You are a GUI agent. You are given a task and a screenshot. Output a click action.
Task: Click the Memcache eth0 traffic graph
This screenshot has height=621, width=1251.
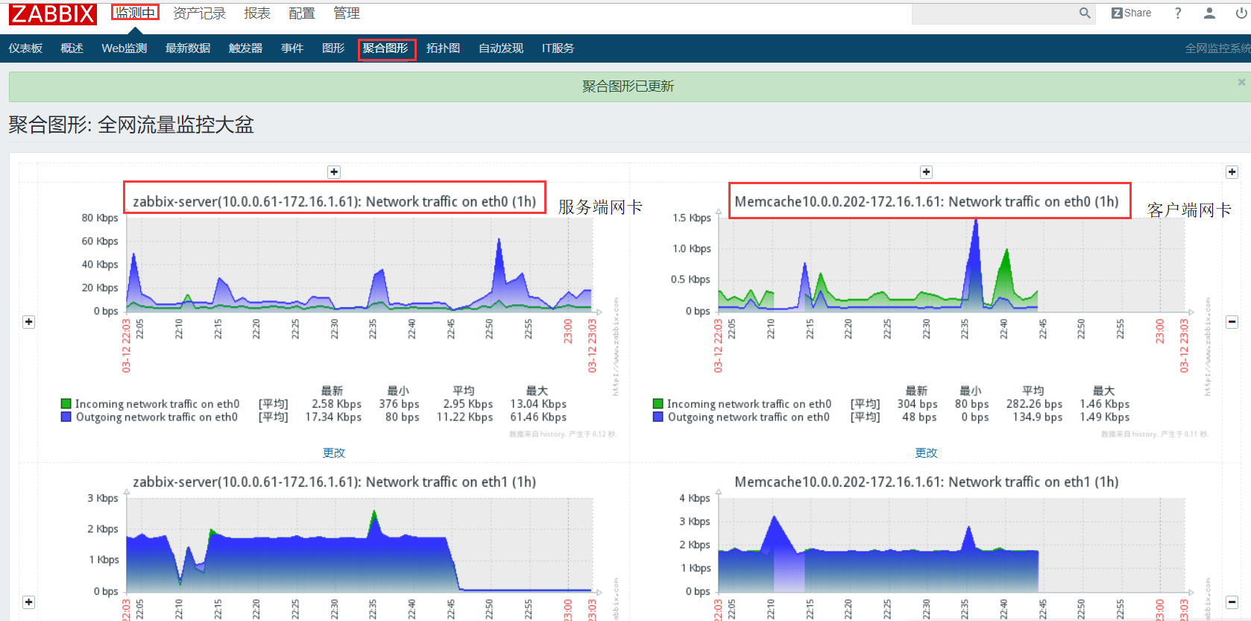pyautogui.click(x=951, y=265)
